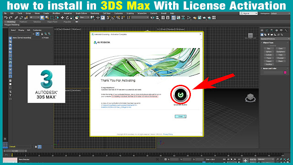Select the Cameras category in Create panel
The width and height of the screenshot is (293, 165).
point(272,35)
